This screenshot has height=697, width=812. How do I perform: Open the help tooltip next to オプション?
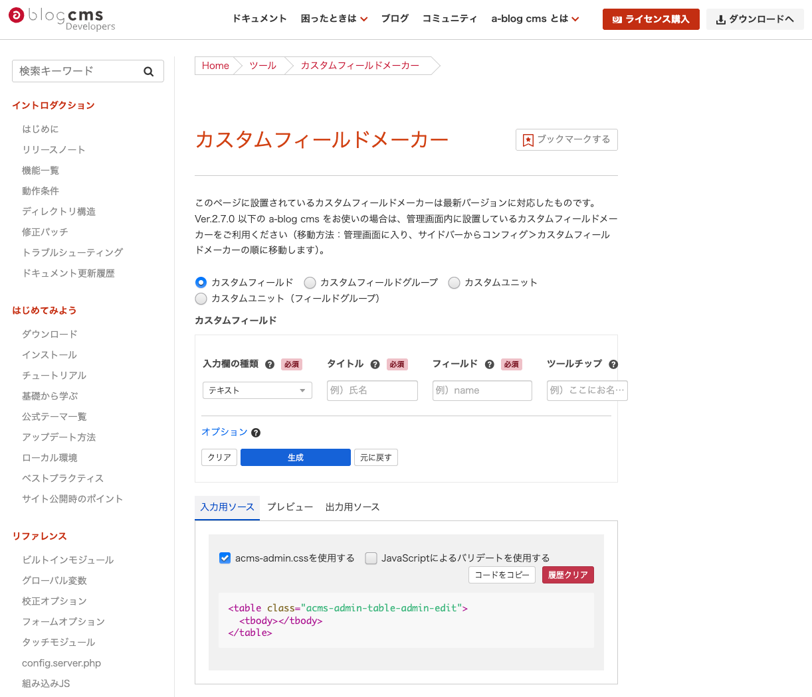256,432
